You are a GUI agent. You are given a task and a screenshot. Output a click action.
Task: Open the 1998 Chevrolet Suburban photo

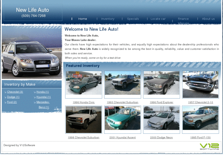[84, 120]
